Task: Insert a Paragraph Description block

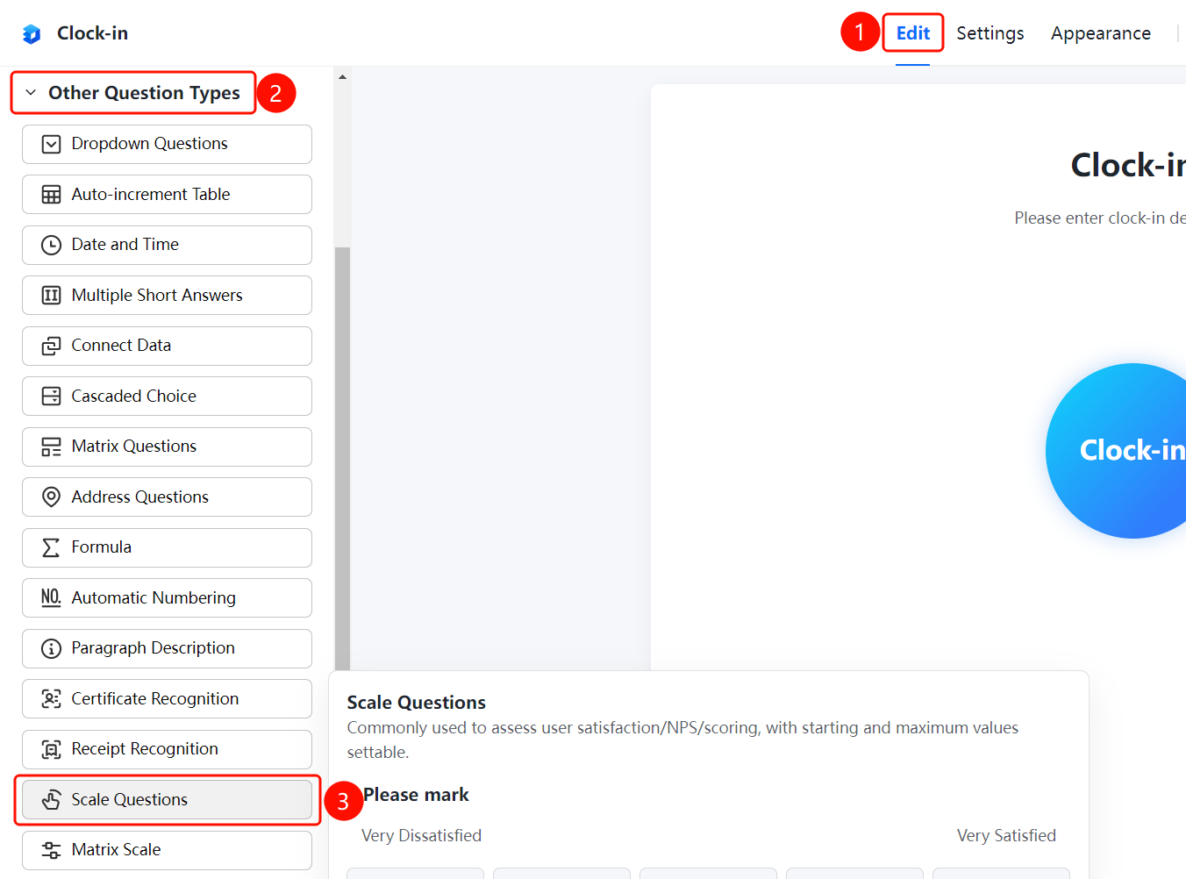Action: tap(167, 648)
